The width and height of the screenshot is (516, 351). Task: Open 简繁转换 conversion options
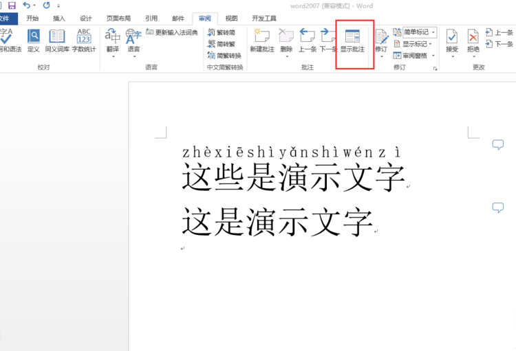224,56
